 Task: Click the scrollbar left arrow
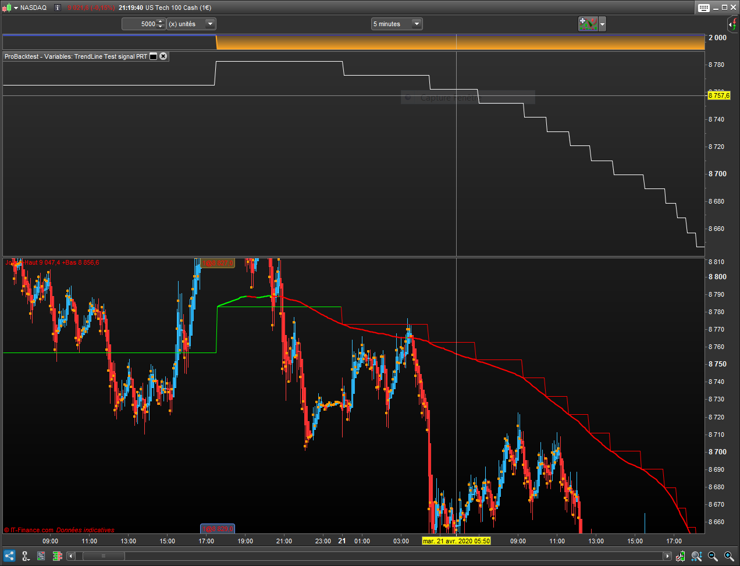(71, 556)
